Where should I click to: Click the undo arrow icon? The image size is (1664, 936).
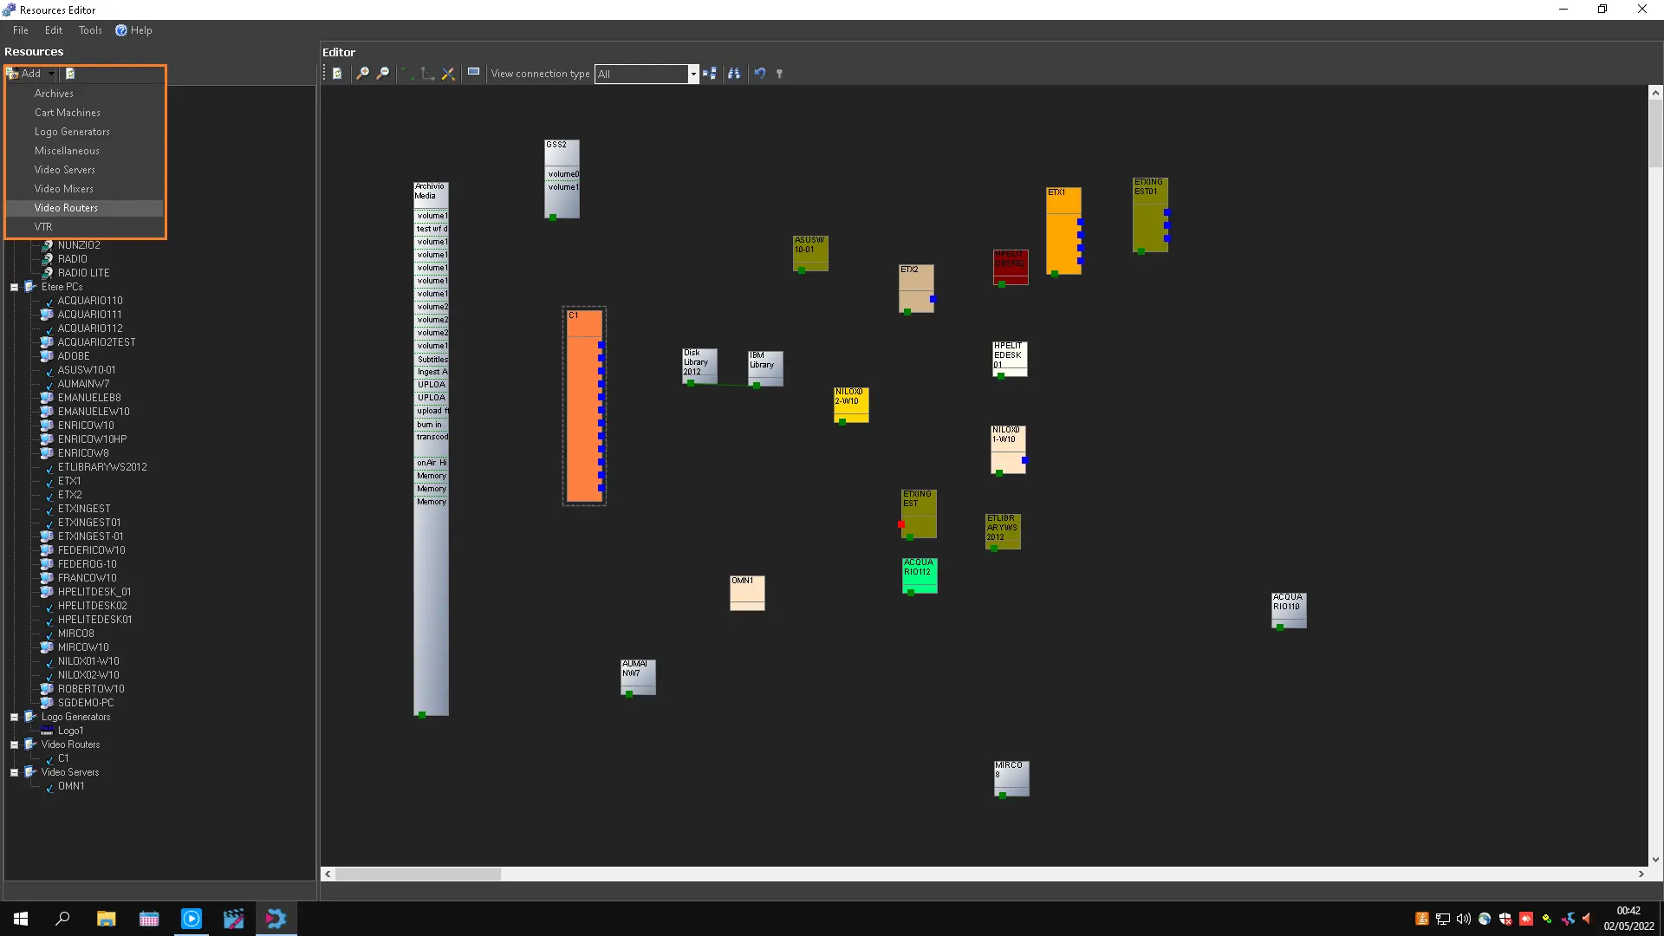(759, 74)
